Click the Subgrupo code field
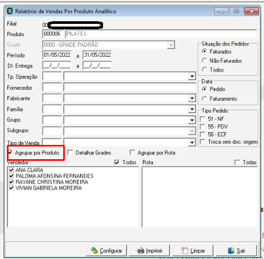Image resolution: width=264 pixels, height=259 pixels. coord(52,131)
